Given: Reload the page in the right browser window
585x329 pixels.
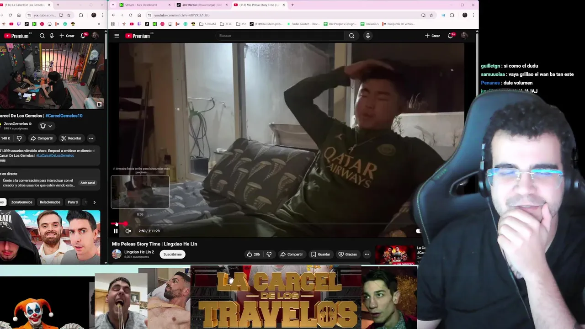Looking at the screenshot, I should tap(131, 15).
